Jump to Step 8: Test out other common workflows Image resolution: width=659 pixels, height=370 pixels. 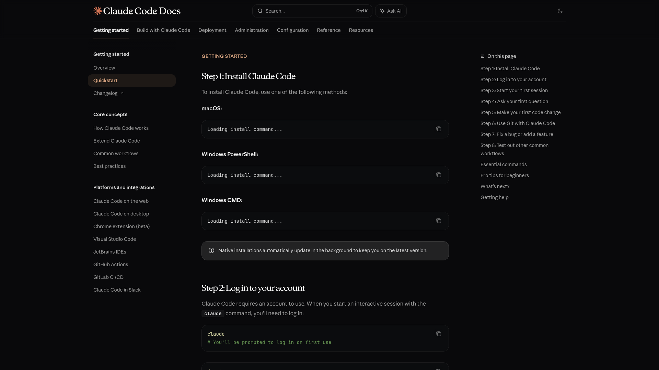click(x=515, y=149)
